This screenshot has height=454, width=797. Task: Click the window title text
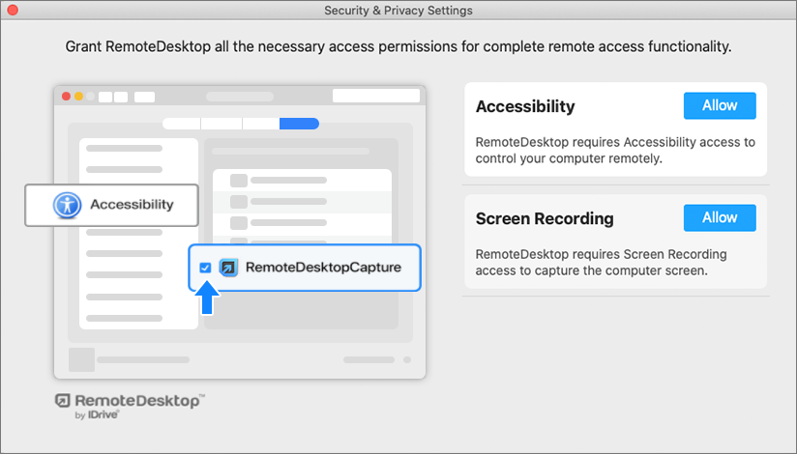[x=398, y=10]
